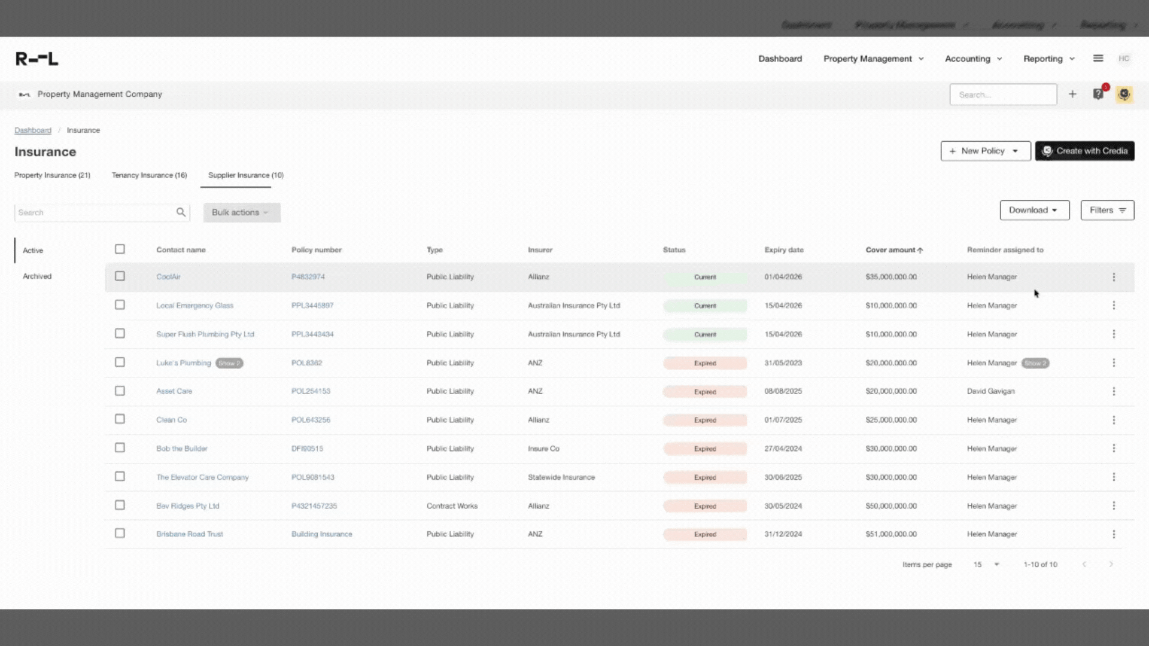
Task: Open the Property Insurance tab
Action: [x=52, y=175]
